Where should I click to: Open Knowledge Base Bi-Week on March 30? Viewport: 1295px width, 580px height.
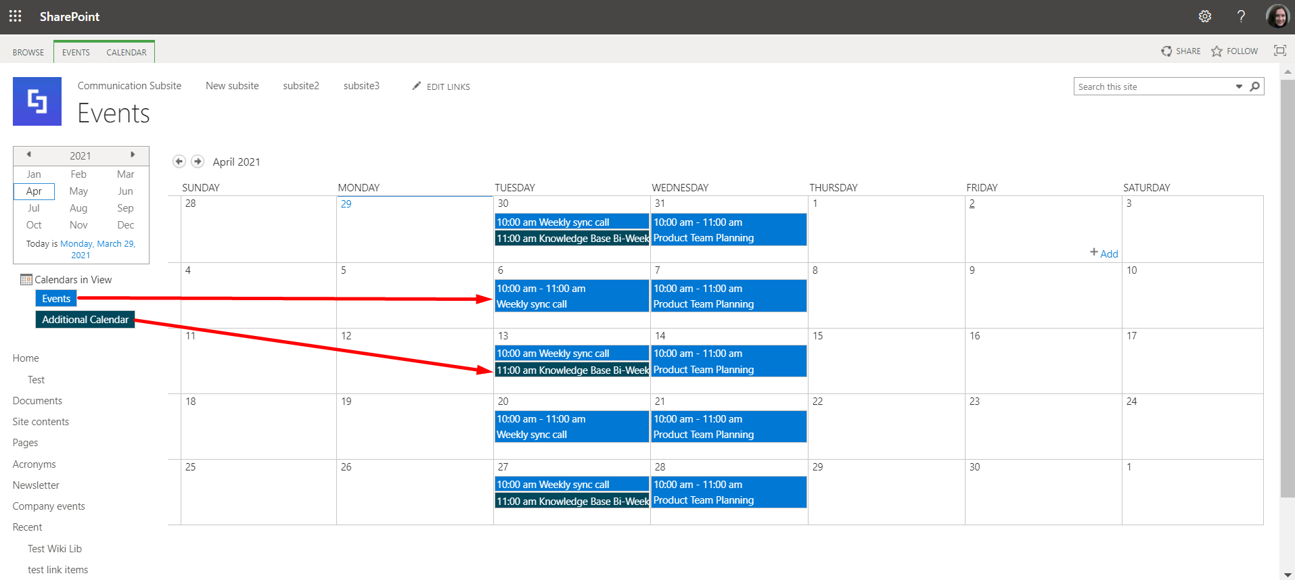tap(572, 238)
